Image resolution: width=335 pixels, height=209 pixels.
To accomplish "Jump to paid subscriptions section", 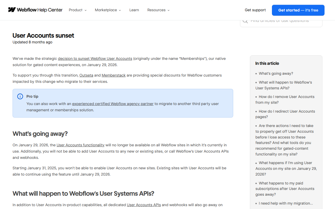I will pos(285,189).
